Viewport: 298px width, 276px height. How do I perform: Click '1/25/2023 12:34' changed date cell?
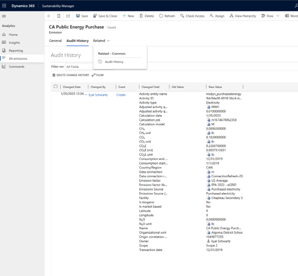click(74, 94)
